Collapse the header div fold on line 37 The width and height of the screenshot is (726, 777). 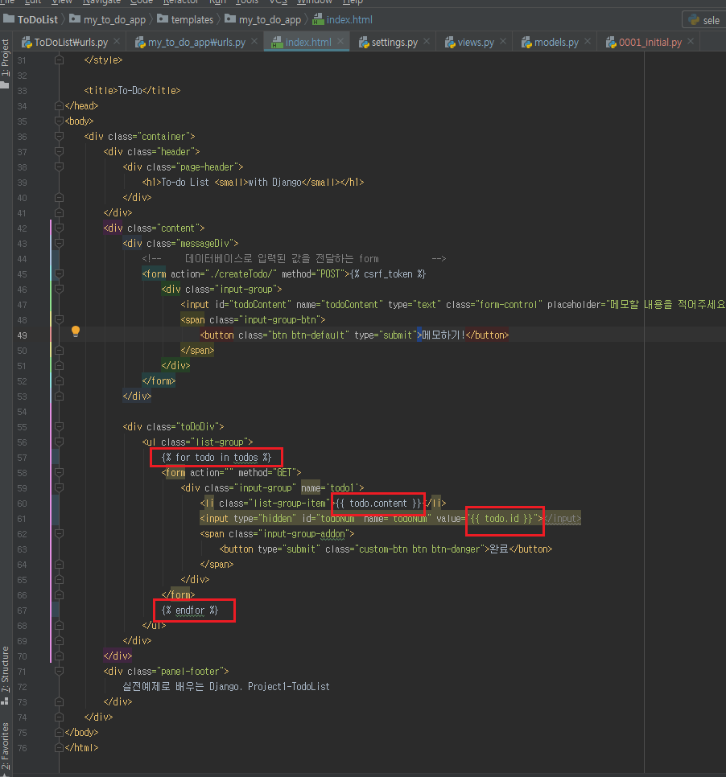(x=59, y=152)
